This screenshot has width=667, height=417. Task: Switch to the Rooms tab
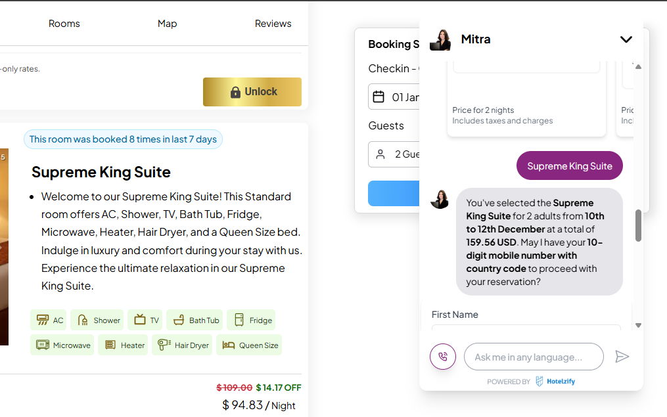pos(64,24)
